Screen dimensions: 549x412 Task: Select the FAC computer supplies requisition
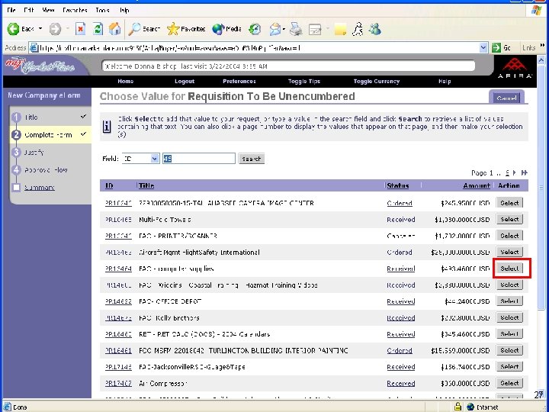[509, 269]
